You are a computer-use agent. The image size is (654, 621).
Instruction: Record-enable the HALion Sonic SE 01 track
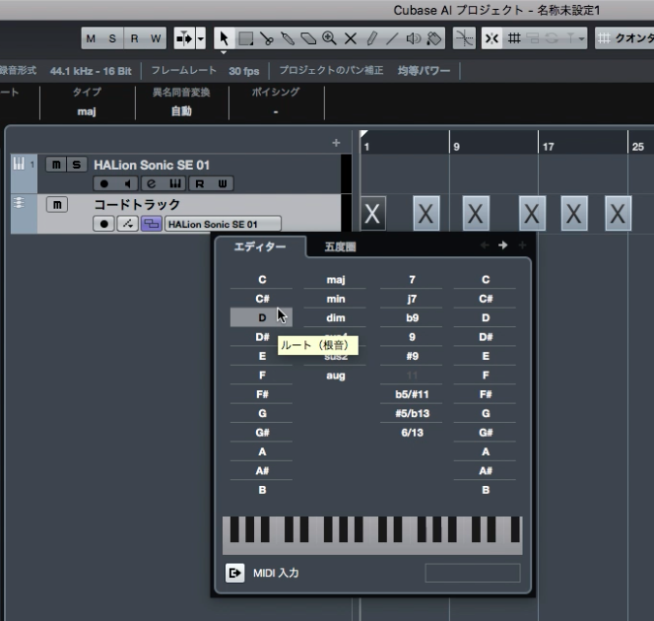pos(103,183)
